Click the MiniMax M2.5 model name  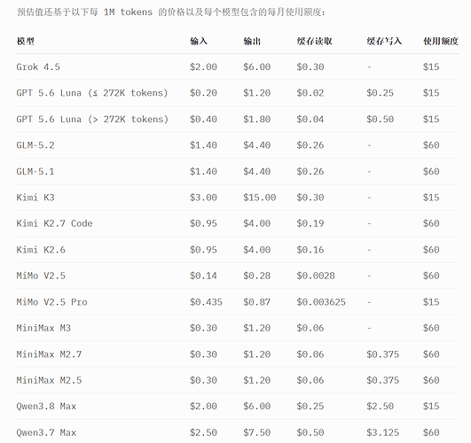(x=49, y=380)
